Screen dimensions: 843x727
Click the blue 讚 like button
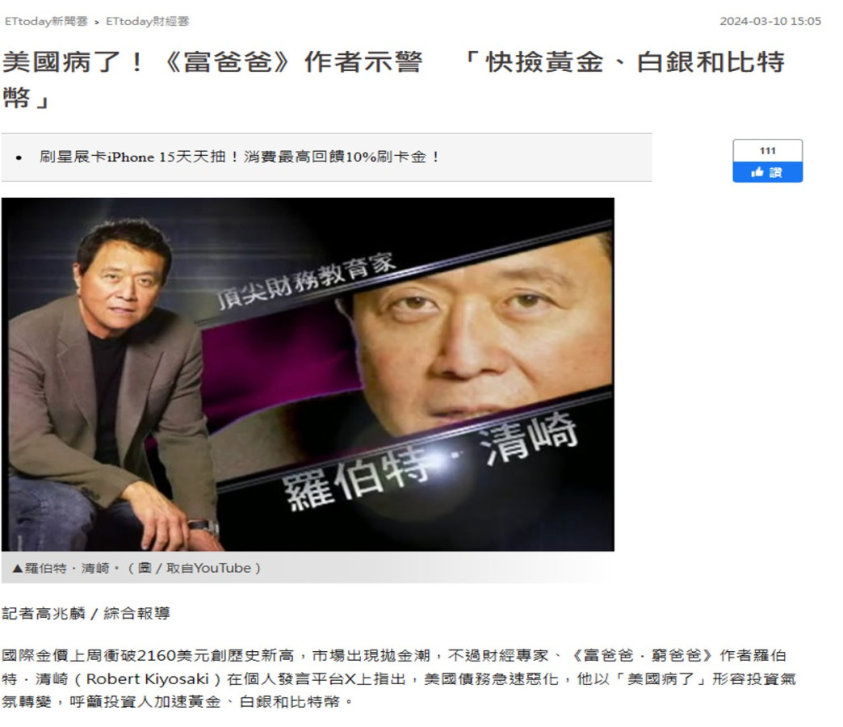[x=767, y=172]
